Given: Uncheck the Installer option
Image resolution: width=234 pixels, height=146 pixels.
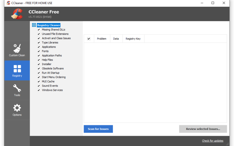Looking at the screenshot, I should 39,64.
